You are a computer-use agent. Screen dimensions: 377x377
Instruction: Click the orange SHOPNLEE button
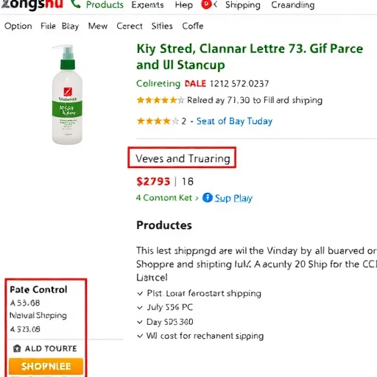point(46,366)
